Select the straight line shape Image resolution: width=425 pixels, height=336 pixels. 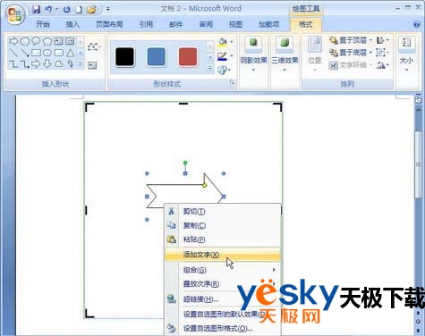pyautogui.click(x=13, y=53)
